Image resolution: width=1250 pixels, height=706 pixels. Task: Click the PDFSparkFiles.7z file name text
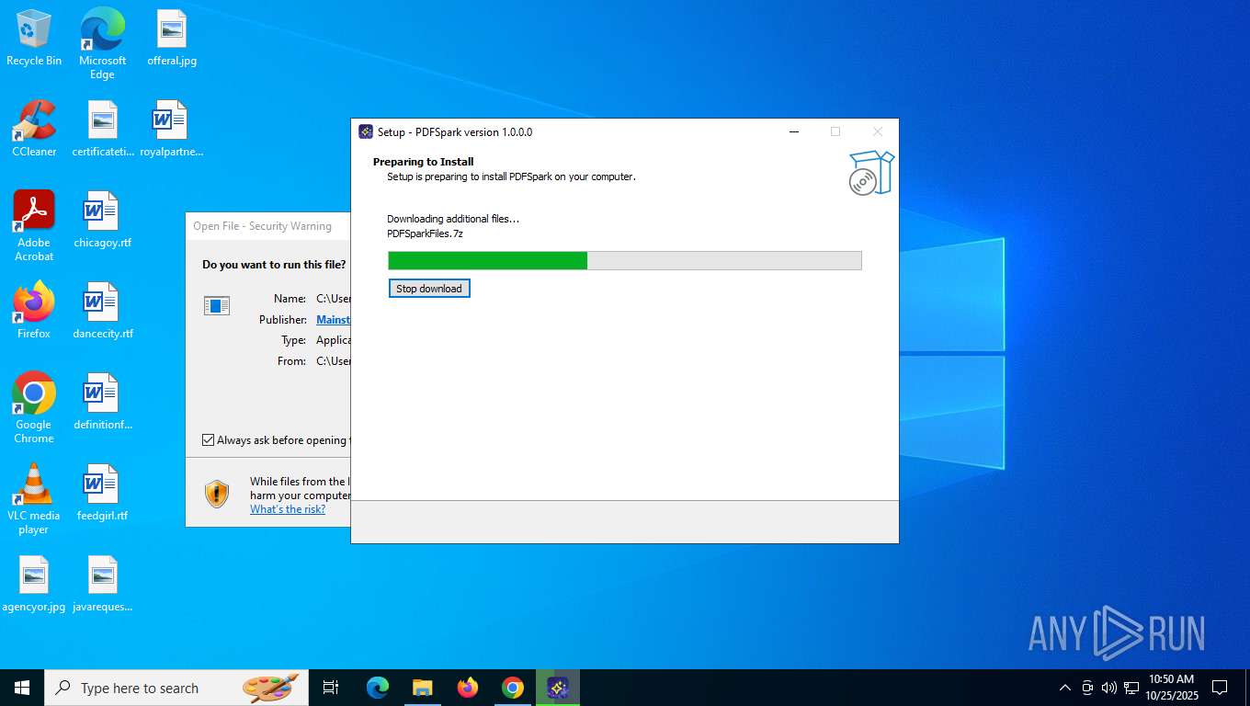[425, 233]
